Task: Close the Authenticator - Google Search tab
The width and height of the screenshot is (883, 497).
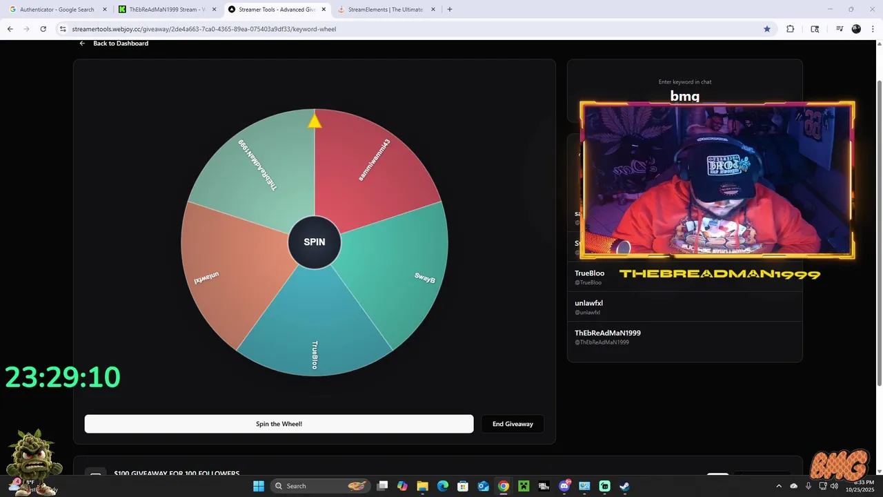Action: coord(104,10)
